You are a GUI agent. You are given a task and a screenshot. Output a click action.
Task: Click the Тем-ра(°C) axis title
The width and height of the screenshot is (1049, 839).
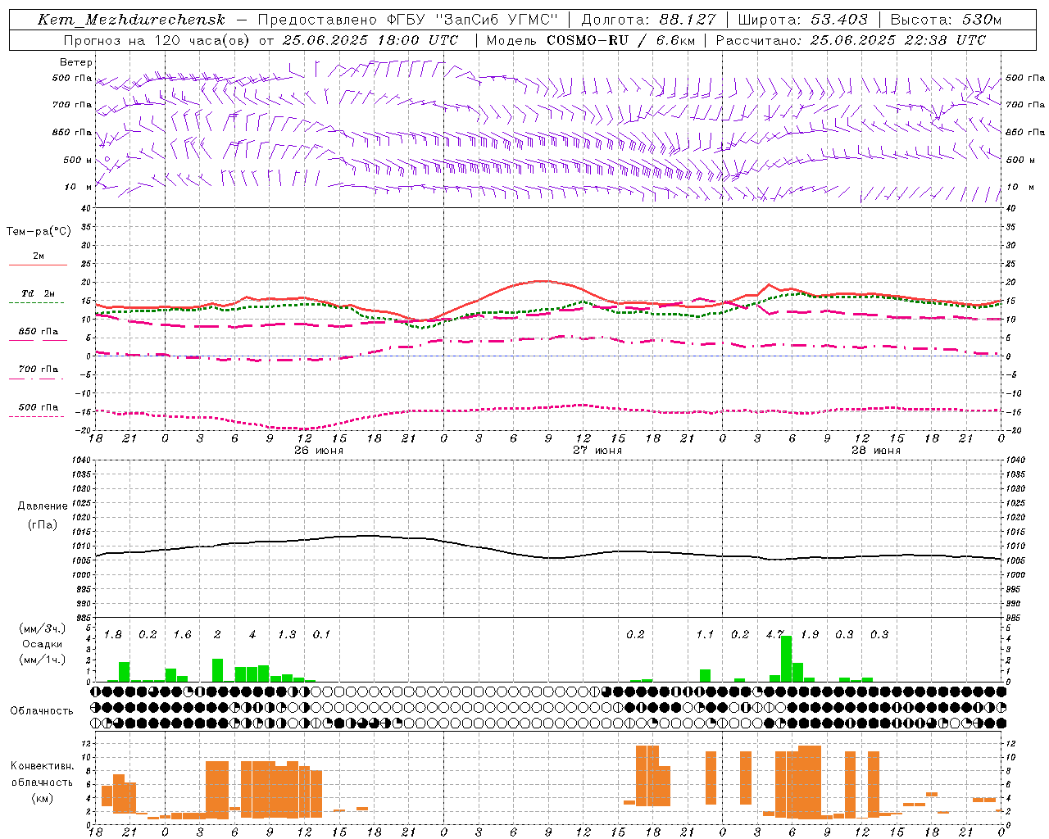(x=39, y=231)
